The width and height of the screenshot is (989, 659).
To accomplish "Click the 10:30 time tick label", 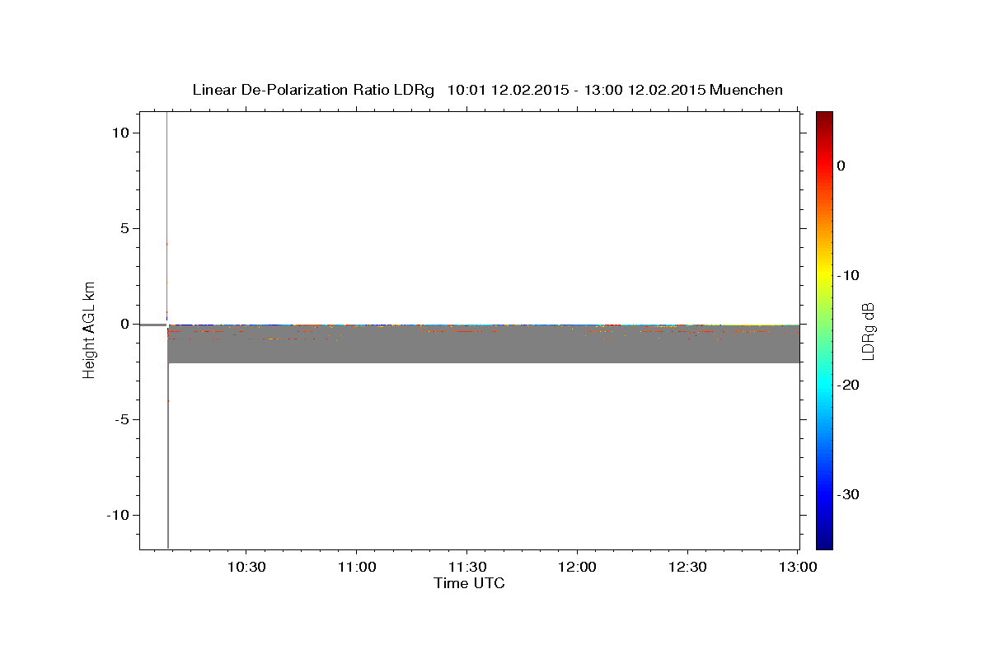I will click(246, 568).
